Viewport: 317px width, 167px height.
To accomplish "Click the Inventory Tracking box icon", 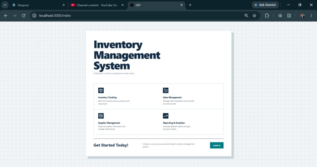I will click(101, 90).
